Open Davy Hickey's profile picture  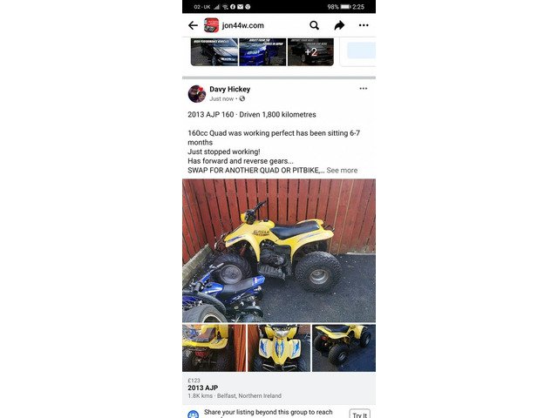pyautogui.click(x=197, y=94)
